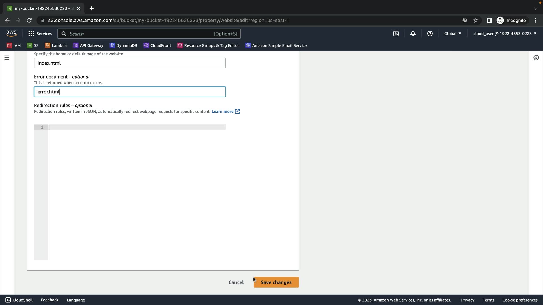Click the Cancel button

pos(236,282)
